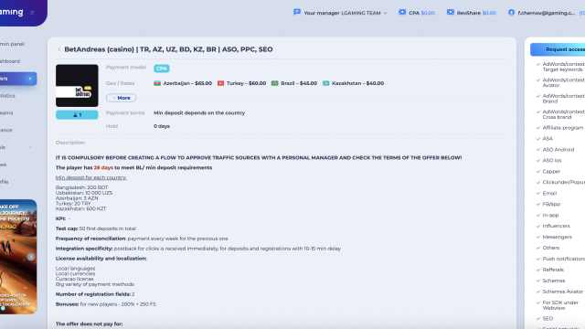Click the AdWords/context Brand entry

(x=564, y=99)
